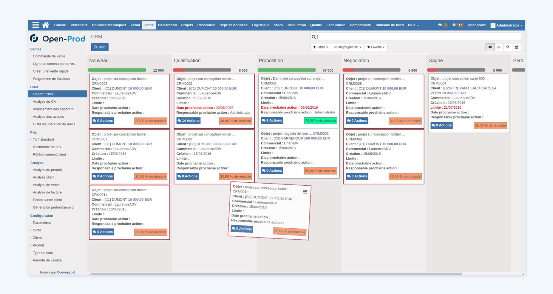Open the hamburger menu in the top bar
This screenshot has width=553, height=294.
(36, 25)
